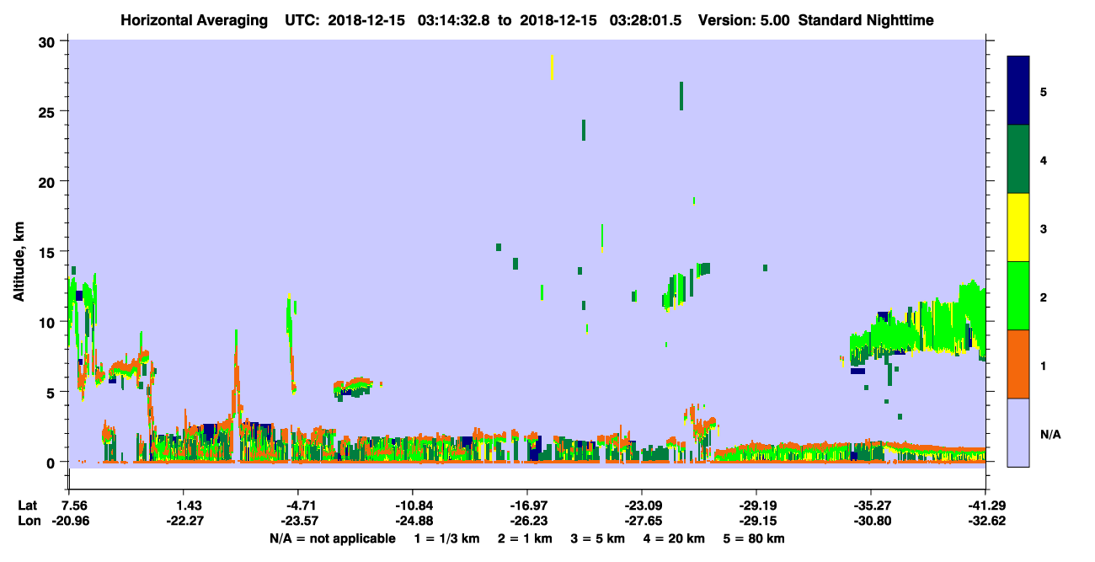Click the dark blue colorbar segment labeled 5
Viewport: 1095px width, 562px height.
[1018, 91]
